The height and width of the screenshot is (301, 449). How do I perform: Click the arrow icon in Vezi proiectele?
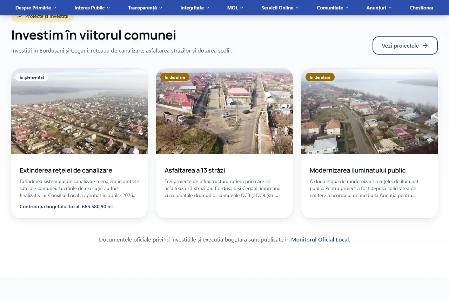(425, 45)
